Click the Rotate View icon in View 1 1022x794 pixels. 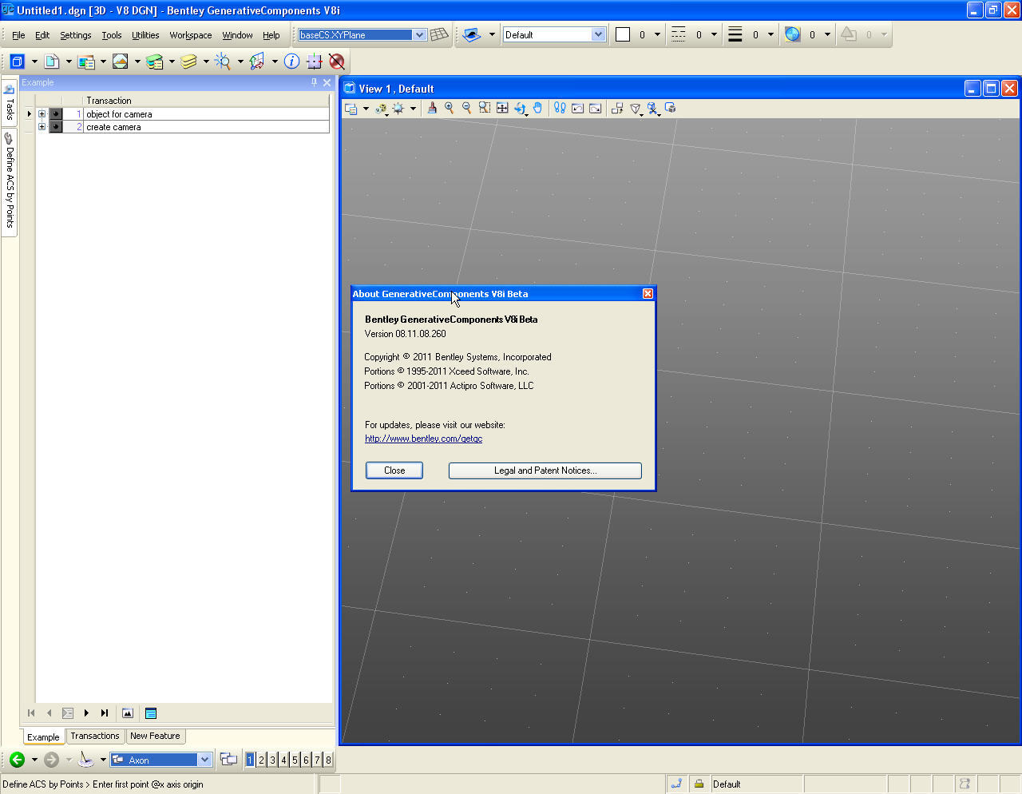(x=520, y=108)
